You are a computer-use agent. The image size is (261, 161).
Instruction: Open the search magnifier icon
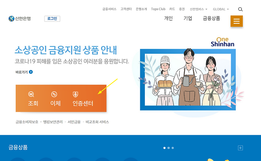pyautogui.click(x=240, y=9)
